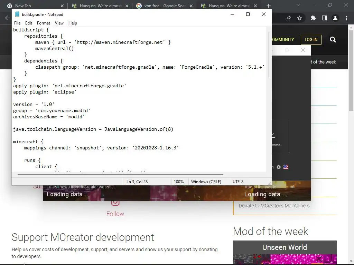Open the Edit menu in Notepad
The height and width of the screenshot is (265, 354).
pos(28,23)
